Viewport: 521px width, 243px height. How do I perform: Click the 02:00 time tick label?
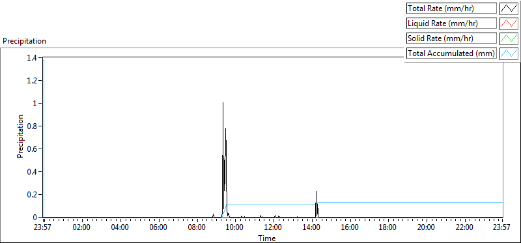point(82,228)
